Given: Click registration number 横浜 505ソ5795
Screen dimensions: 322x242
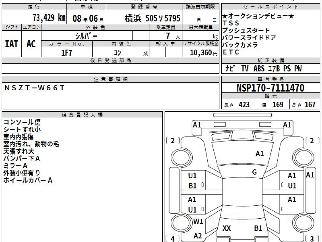Looking at the screenshot, I should (x=152, y=18).
